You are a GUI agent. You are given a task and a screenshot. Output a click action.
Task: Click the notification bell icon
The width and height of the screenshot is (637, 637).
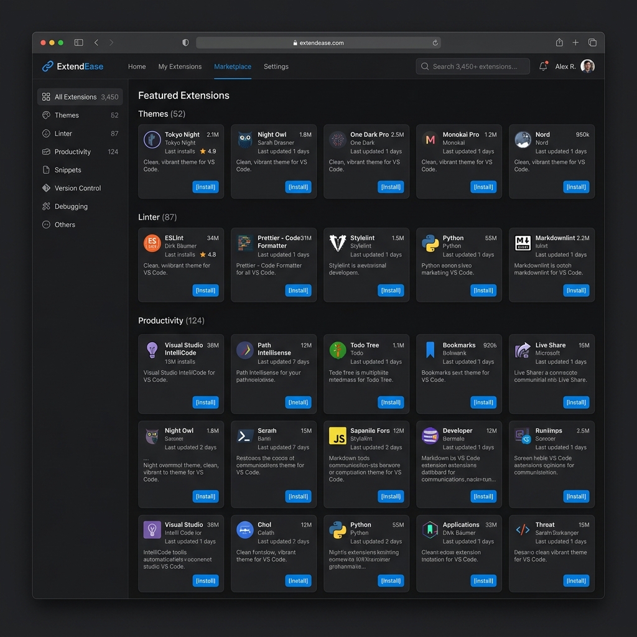[543, 67]
